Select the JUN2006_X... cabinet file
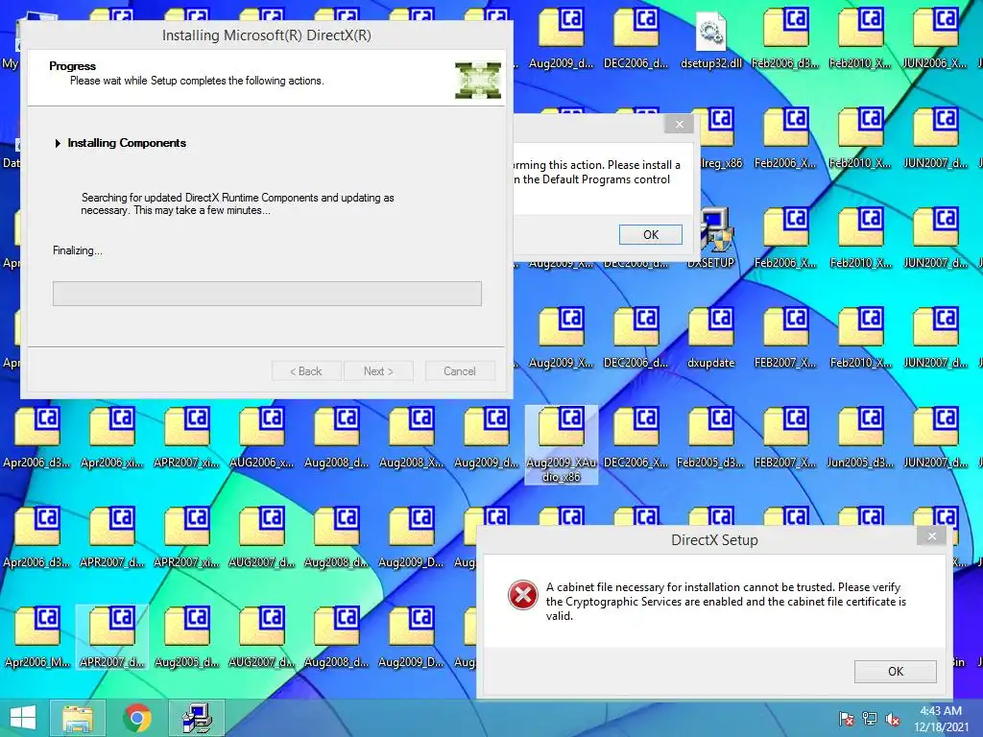 click(935, 37)
